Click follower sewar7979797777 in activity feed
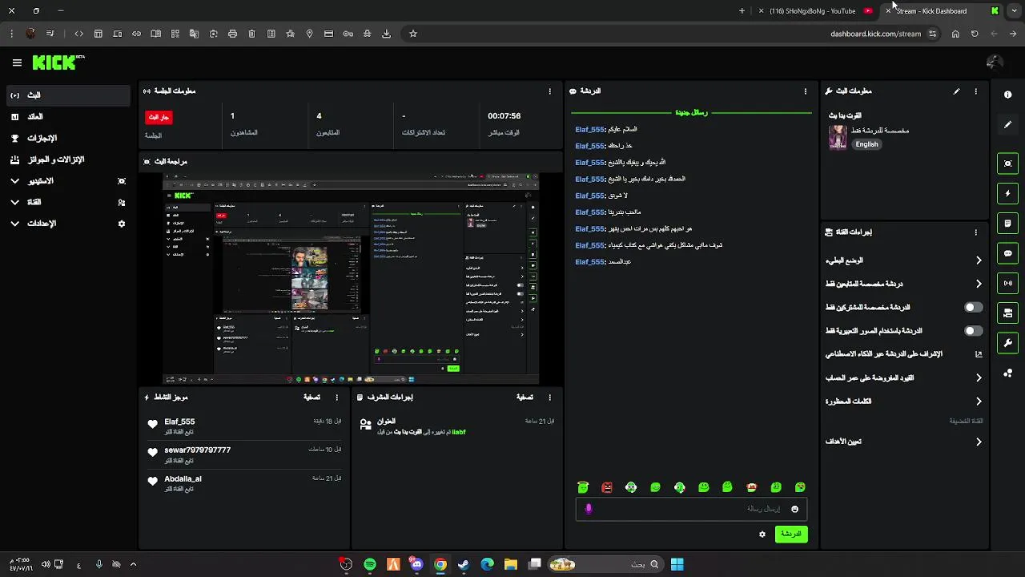 pos(197,450)
